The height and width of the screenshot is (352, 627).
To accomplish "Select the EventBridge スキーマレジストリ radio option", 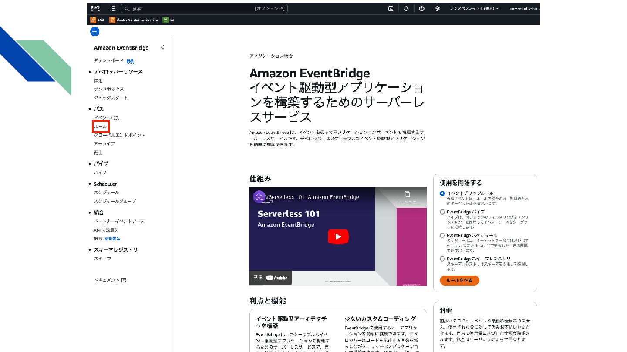I will point(442,259).
